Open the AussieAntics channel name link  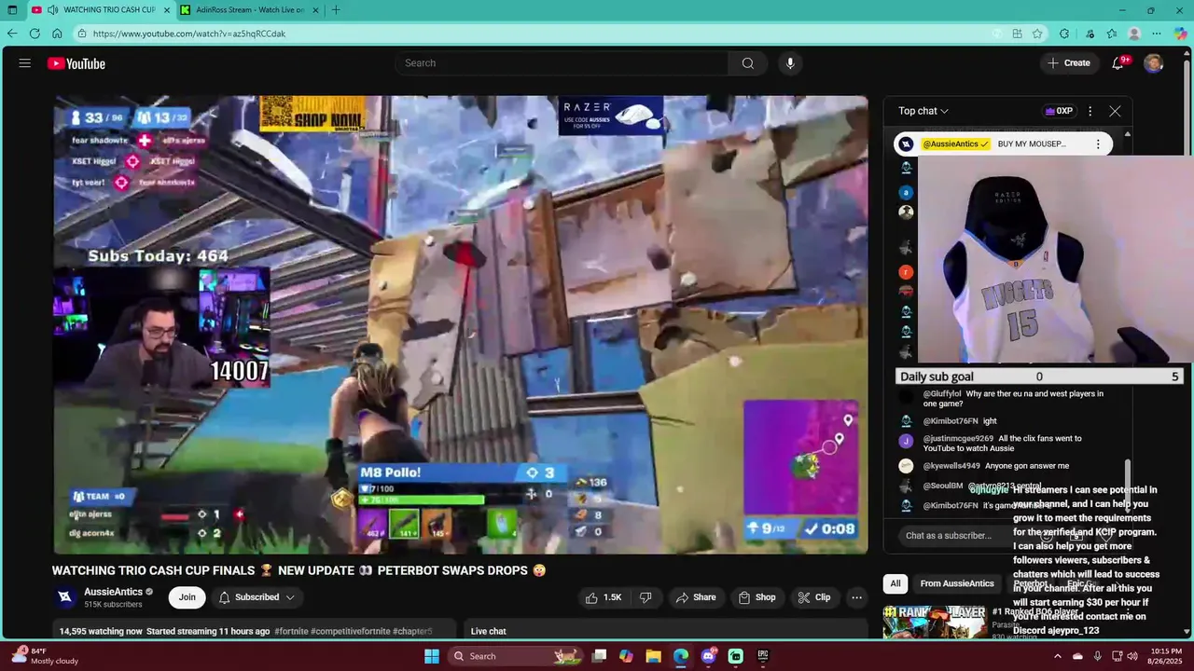(x=114, y=592)
